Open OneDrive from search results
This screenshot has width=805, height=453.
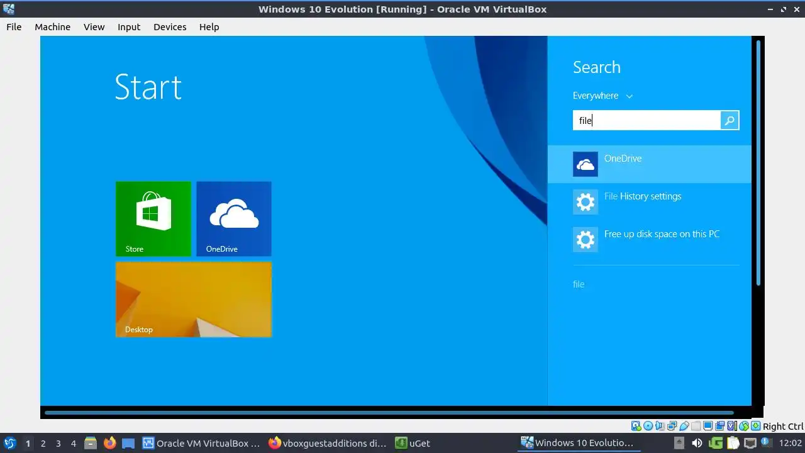(x=650, y=164)
